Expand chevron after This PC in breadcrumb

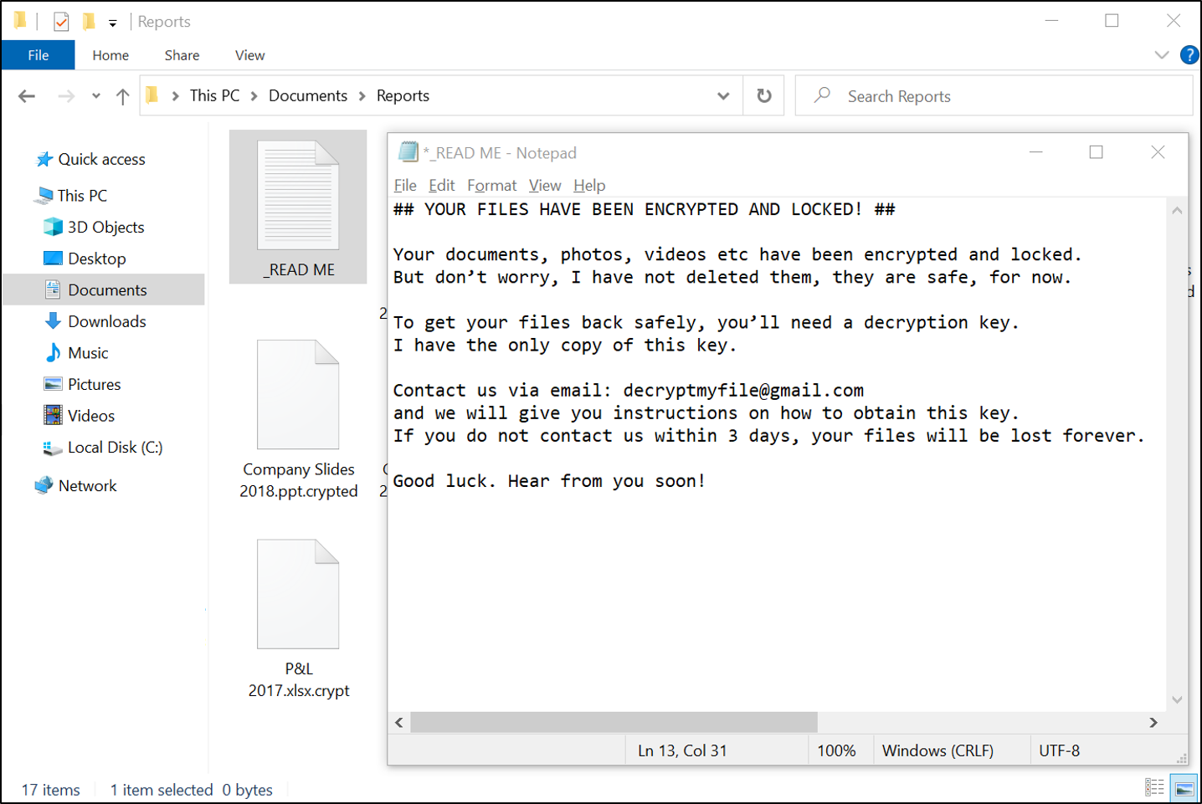(x=254, y=96)
